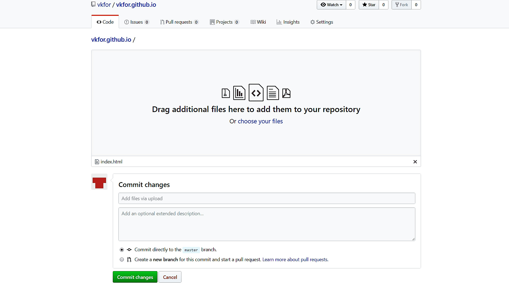509x284 pixels.
Task: Fork this repository
Action: click(401, 5)
